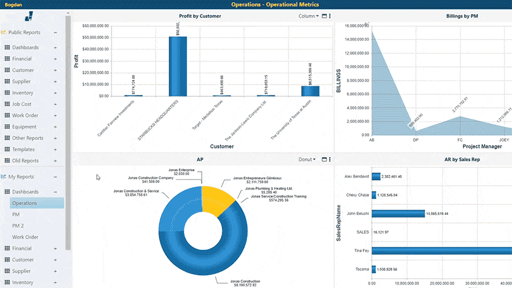Click the chart icon beside Public Reports
Viewport: 512px width, 288px height.
(x=3, y=33)
